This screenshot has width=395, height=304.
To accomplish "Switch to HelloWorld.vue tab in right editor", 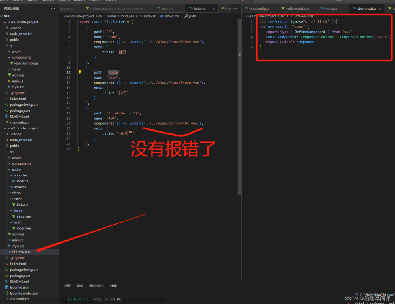I will tap(297, 9).
